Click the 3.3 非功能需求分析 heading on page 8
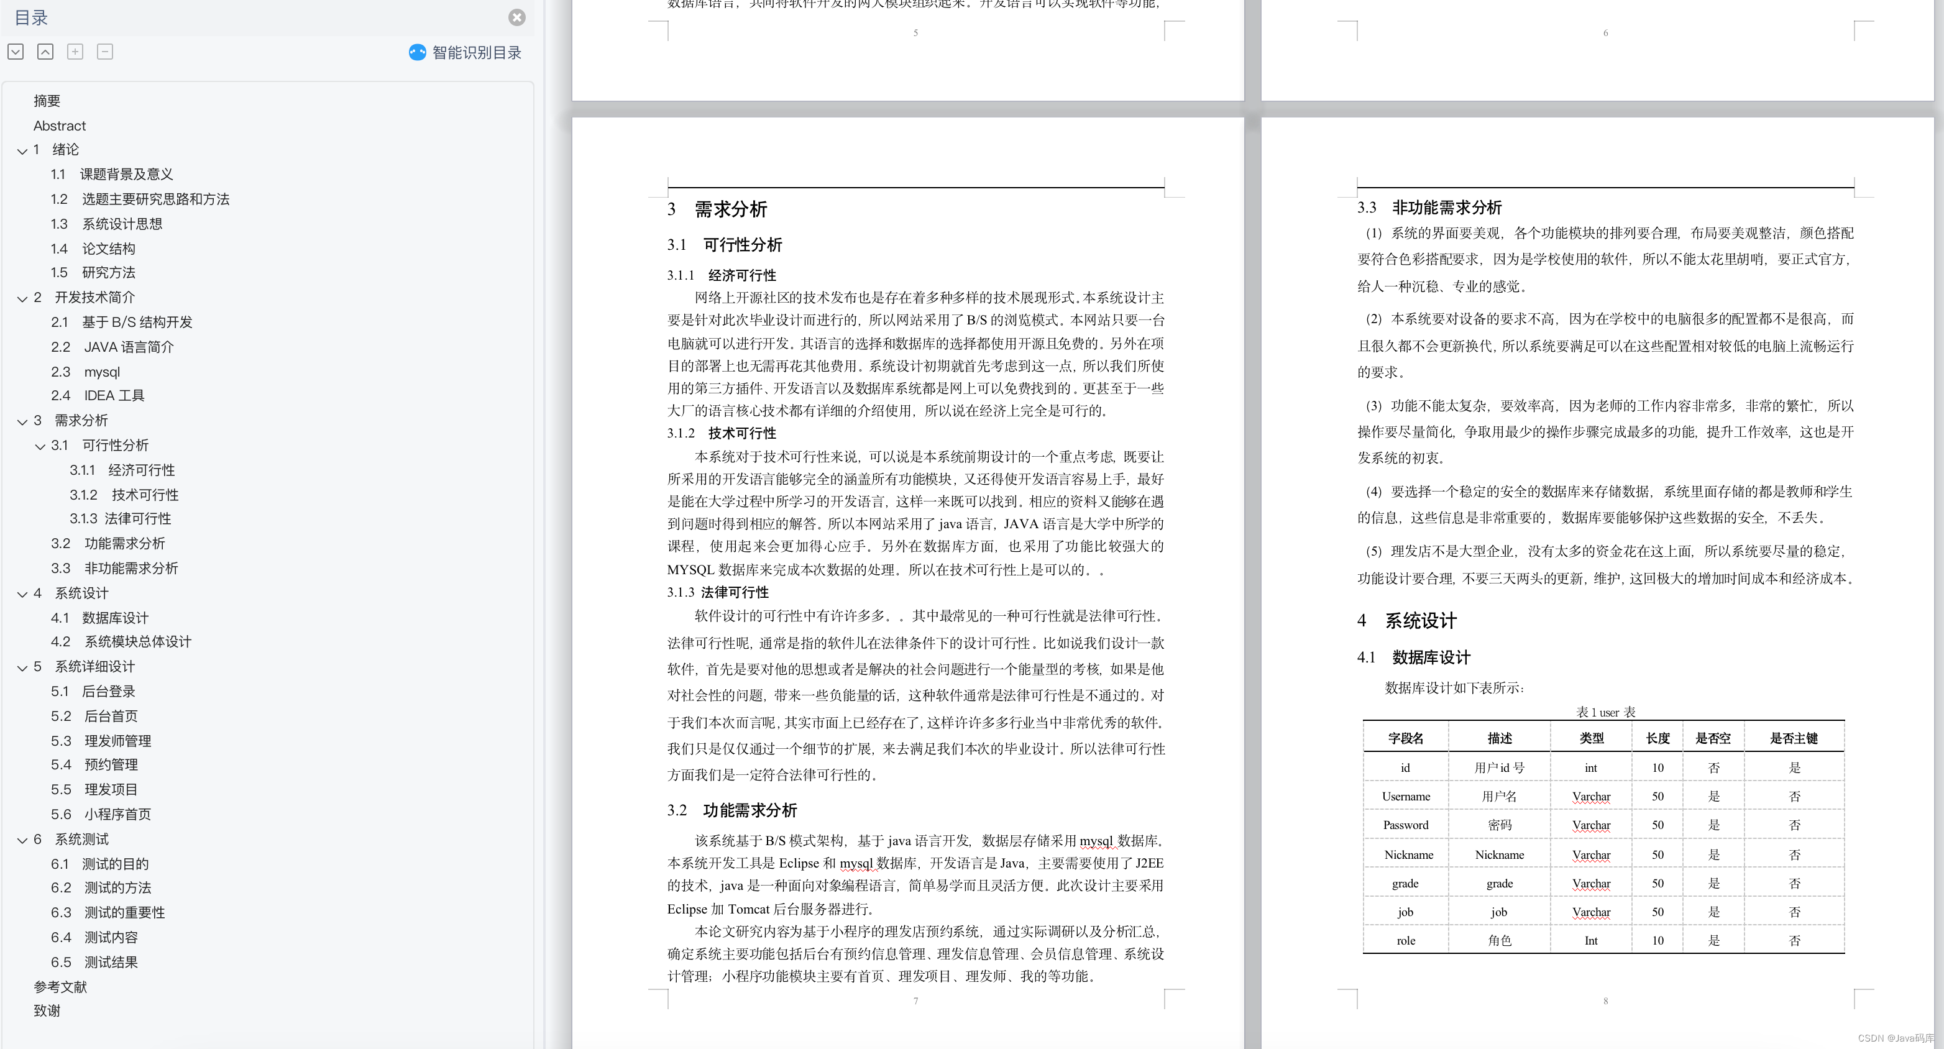 [1429, 208]
